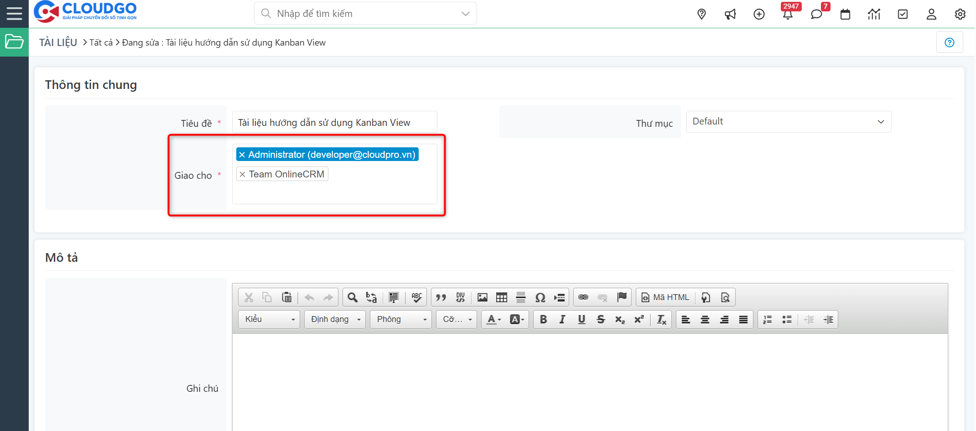Click the Mã HTML source button
The image size is (976, 431).
click(x=665, y=297)
